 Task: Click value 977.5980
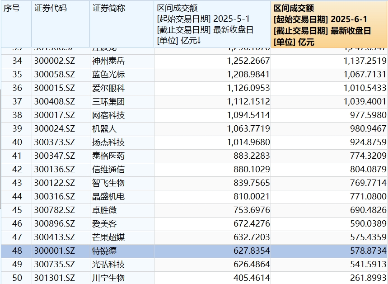click(x=368, y=115)
